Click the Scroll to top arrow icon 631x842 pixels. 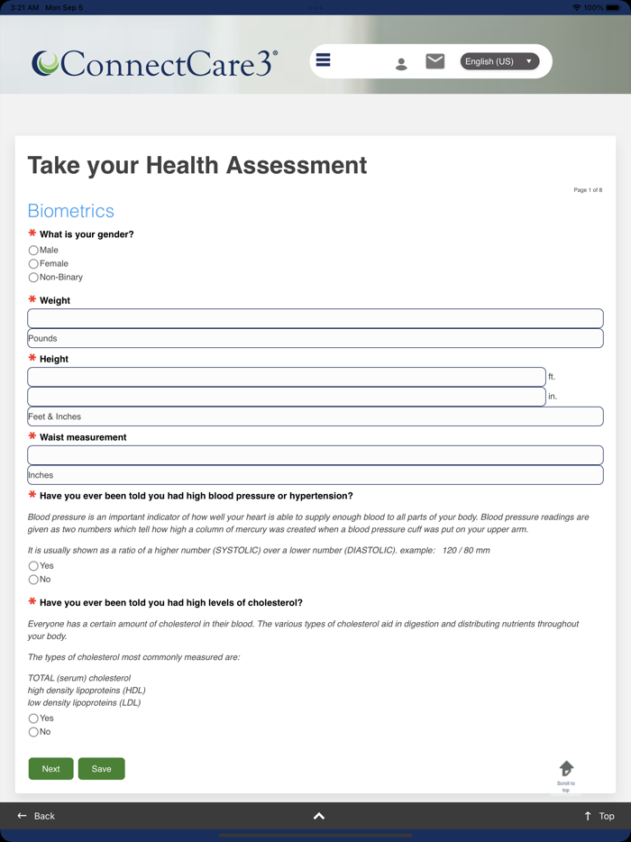tap(566, 767)
